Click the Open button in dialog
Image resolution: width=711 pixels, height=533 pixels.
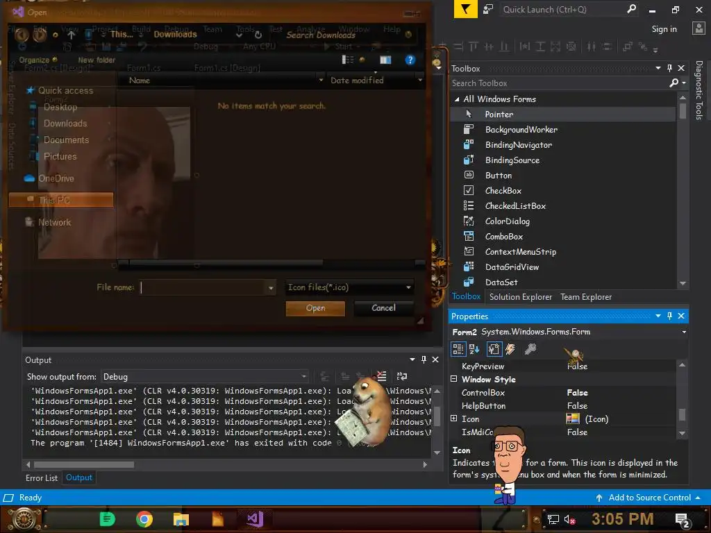click(315, 308)
